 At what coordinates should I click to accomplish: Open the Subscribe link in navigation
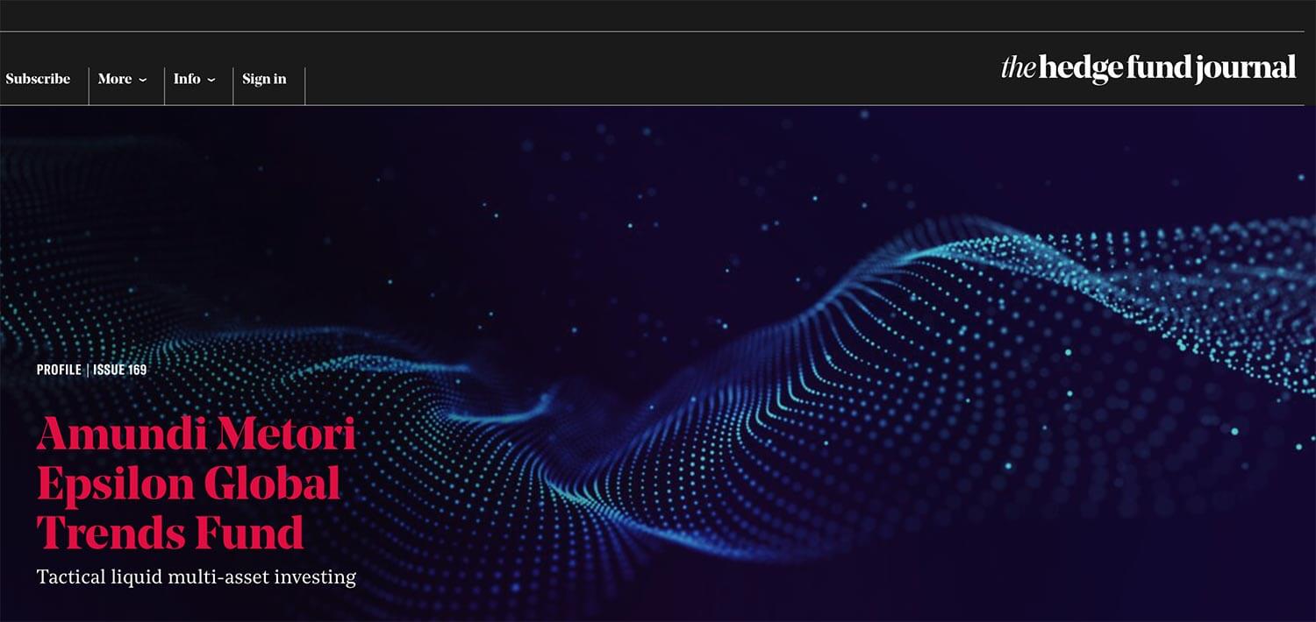(38, 79)
